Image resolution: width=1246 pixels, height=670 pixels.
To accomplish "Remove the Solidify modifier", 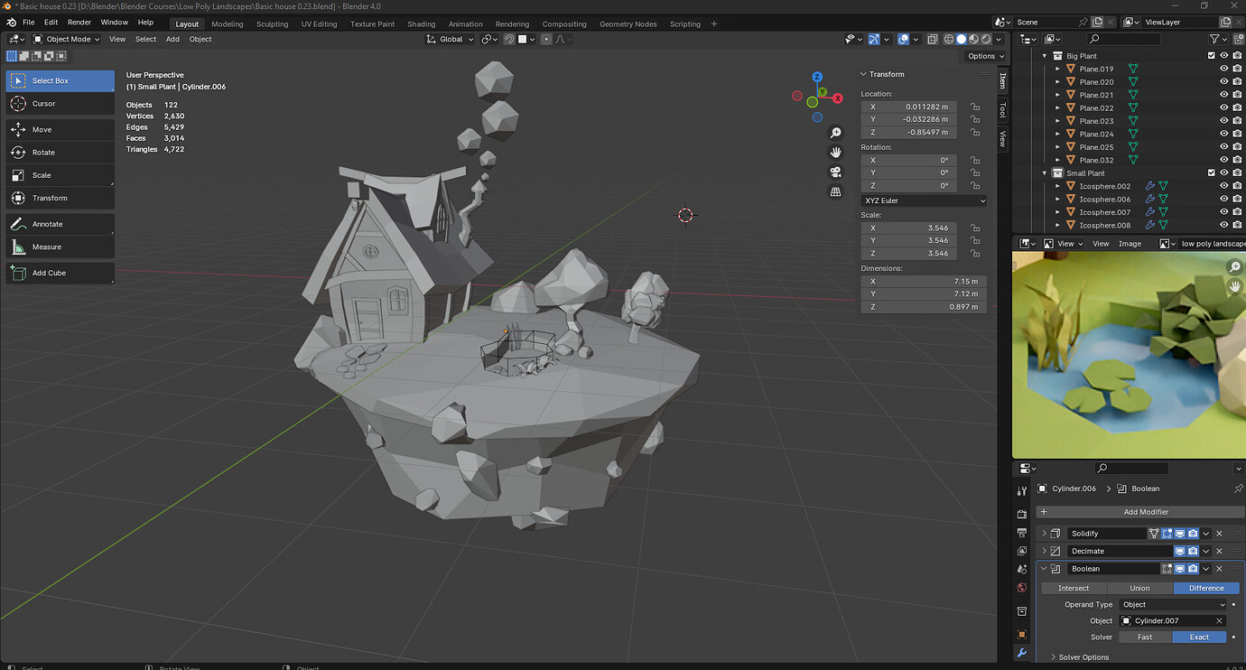I will coord(1219,534).
